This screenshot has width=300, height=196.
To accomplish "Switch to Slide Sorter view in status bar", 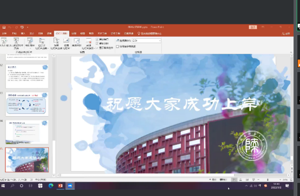I will [240, 180].
